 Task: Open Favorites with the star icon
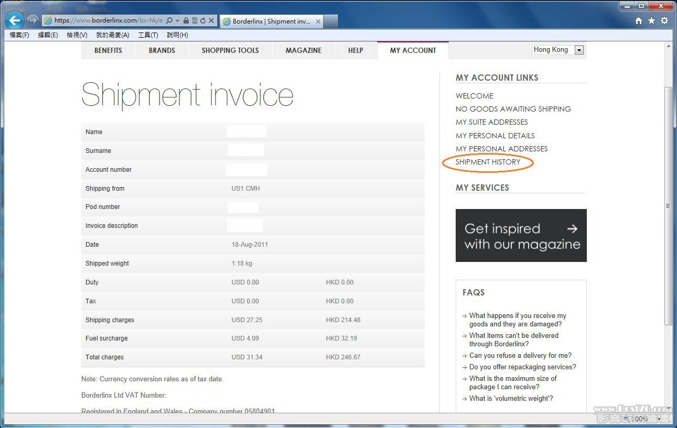(651, 20)
